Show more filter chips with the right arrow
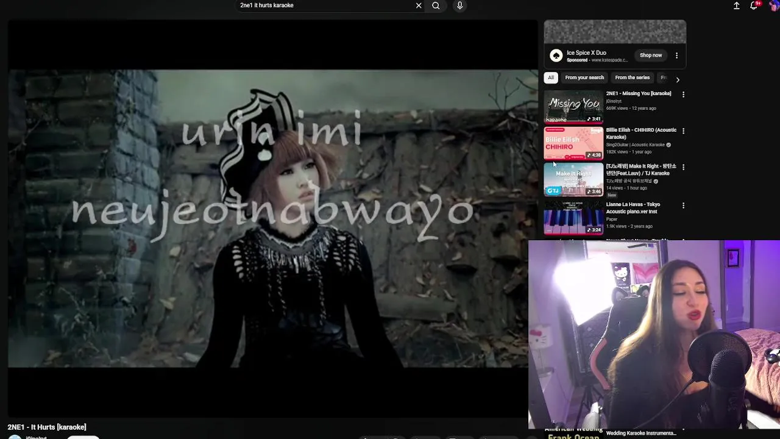Image resolution: width=780 pixels, height=439 pixels. (x=678, y=79)
